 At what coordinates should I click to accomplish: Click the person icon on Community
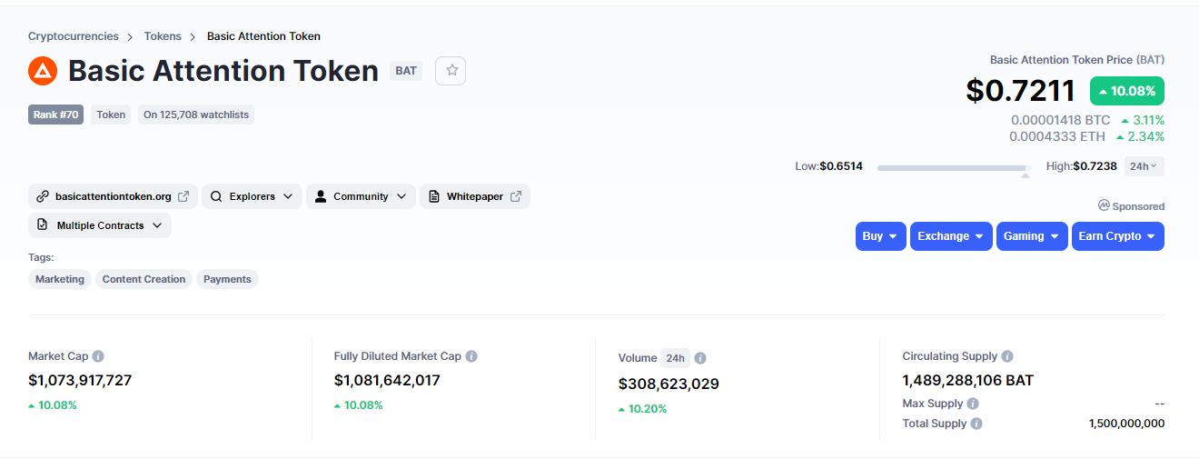pyautogui.click(x=321, y=196)
